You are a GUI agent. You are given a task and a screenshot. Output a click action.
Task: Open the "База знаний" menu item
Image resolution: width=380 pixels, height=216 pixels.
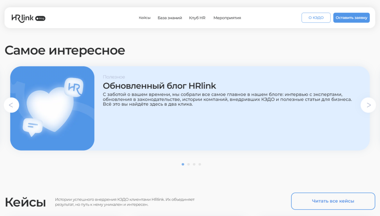click(170, 18)
